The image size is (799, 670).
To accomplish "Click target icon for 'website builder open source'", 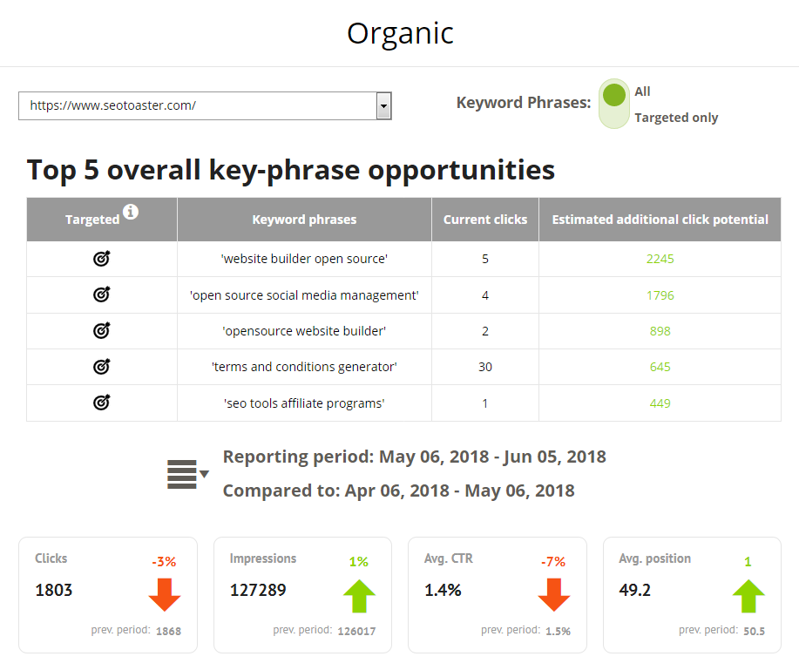I will (x=102, y=259).
